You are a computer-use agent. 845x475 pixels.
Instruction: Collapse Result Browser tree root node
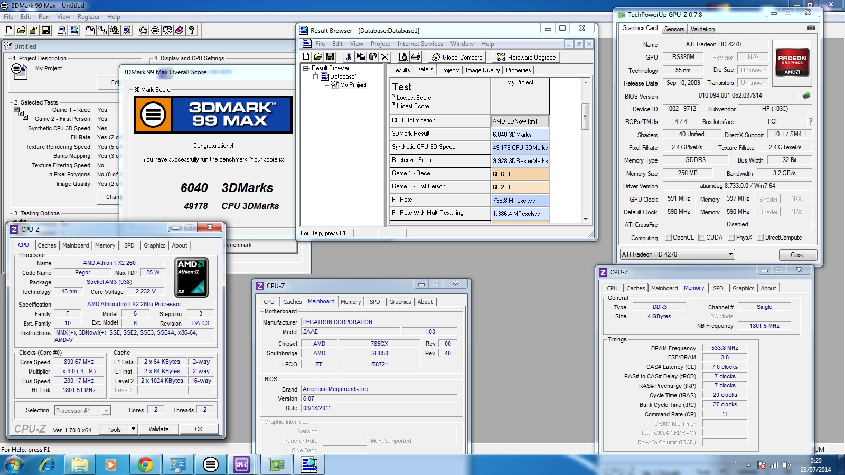pos(305,68)
